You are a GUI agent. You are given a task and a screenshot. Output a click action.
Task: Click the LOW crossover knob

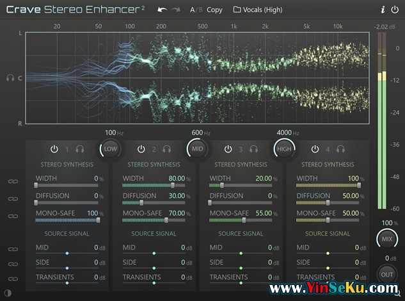111,149
